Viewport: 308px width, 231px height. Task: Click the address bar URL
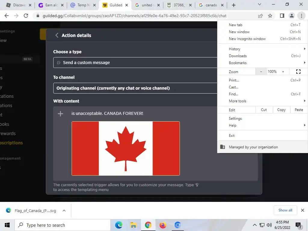[134, 16]
